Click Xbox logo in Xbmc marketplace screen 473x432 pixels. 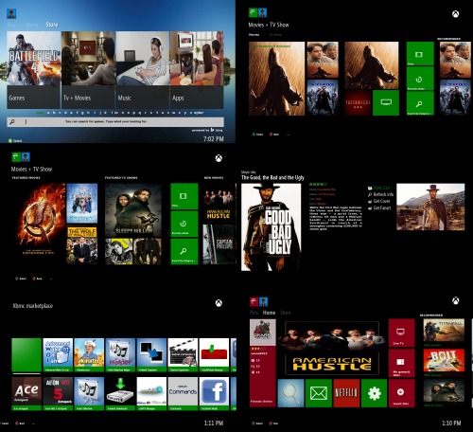coord(219,303)
